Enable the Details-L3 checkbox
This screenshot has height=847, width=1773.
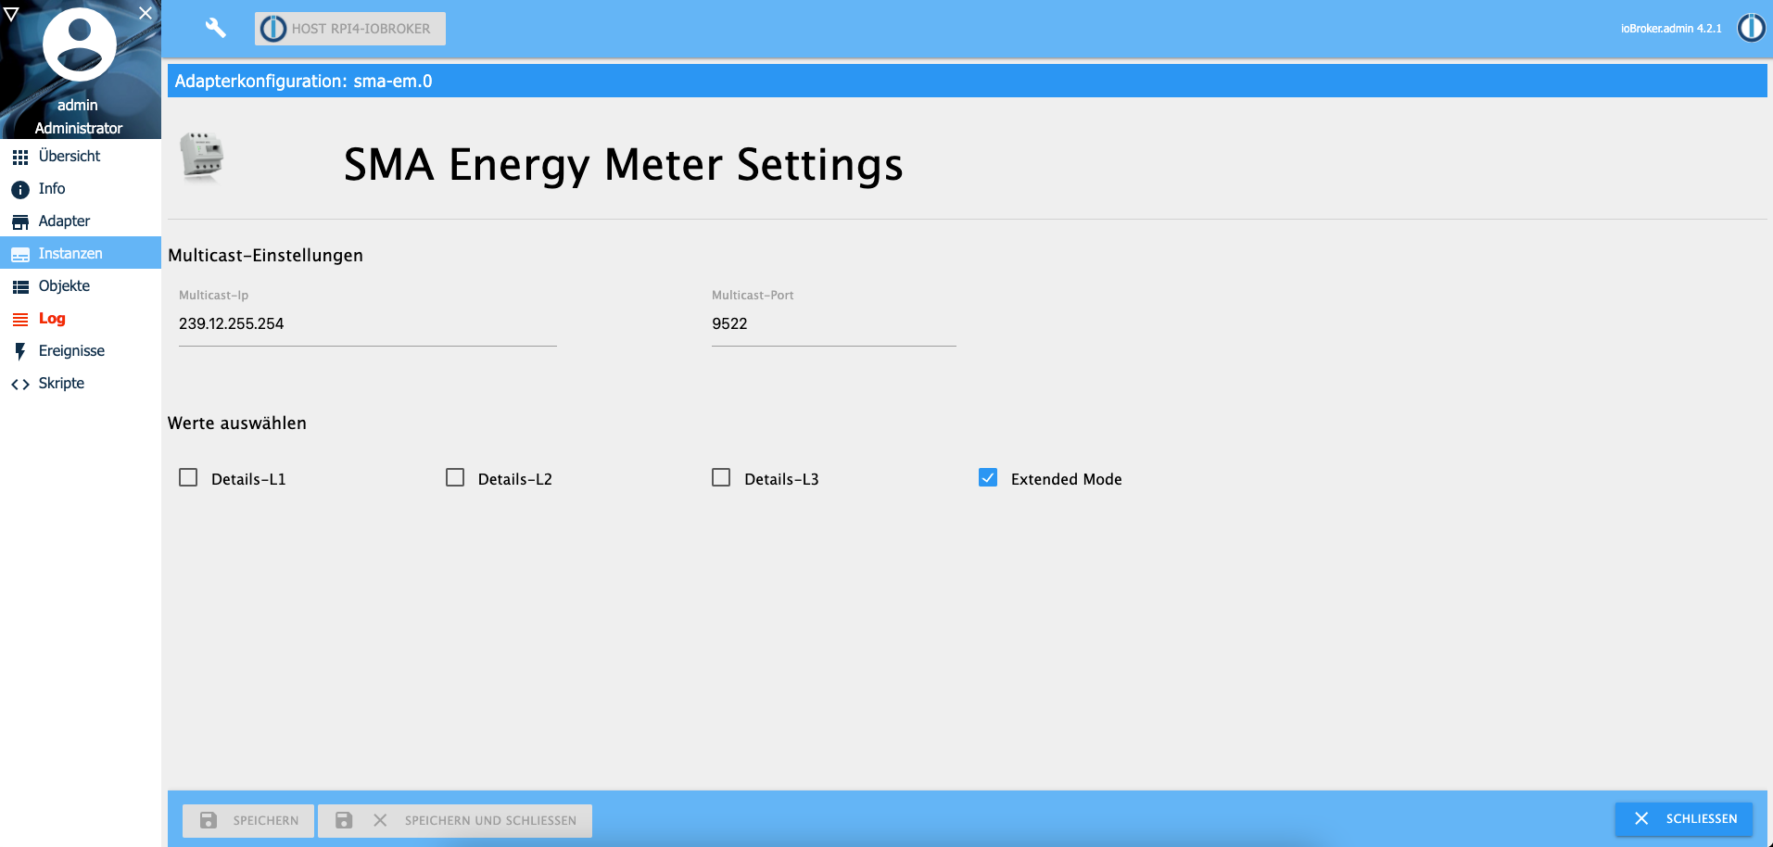pyautogui.click(x=721, y=477)
